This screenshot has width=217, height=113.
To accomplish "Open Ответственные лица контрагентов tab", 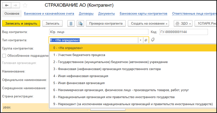I will coord(194,14).
